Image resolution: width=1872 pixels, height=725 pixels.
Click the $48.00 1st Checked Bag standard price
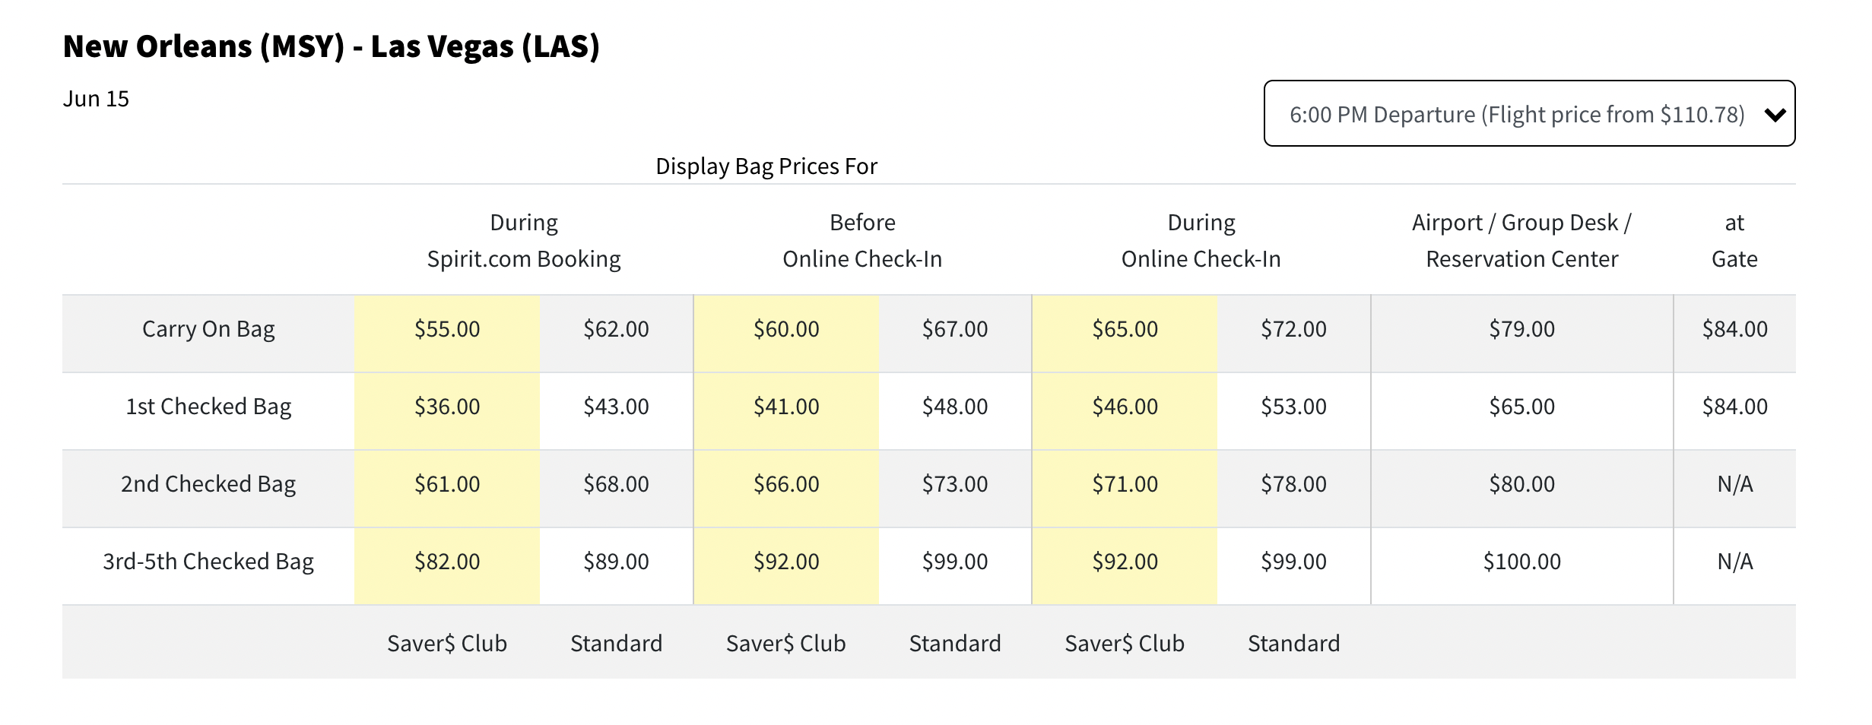click(955, 407)
